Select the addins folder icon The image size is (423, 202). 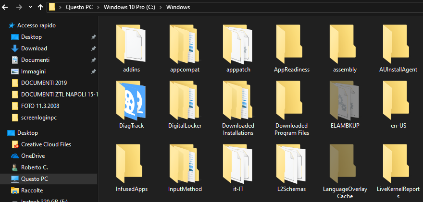click(x=131, y=44)
